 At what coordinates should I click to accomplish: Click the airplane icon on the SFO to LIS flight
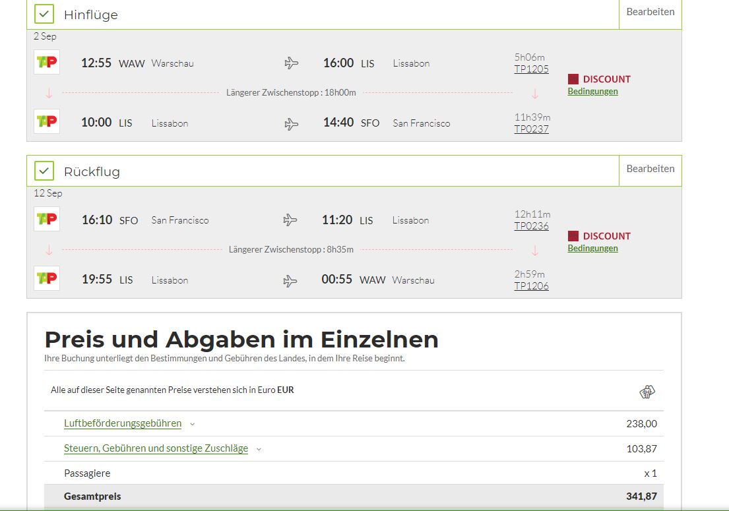[x=290, y=220]
